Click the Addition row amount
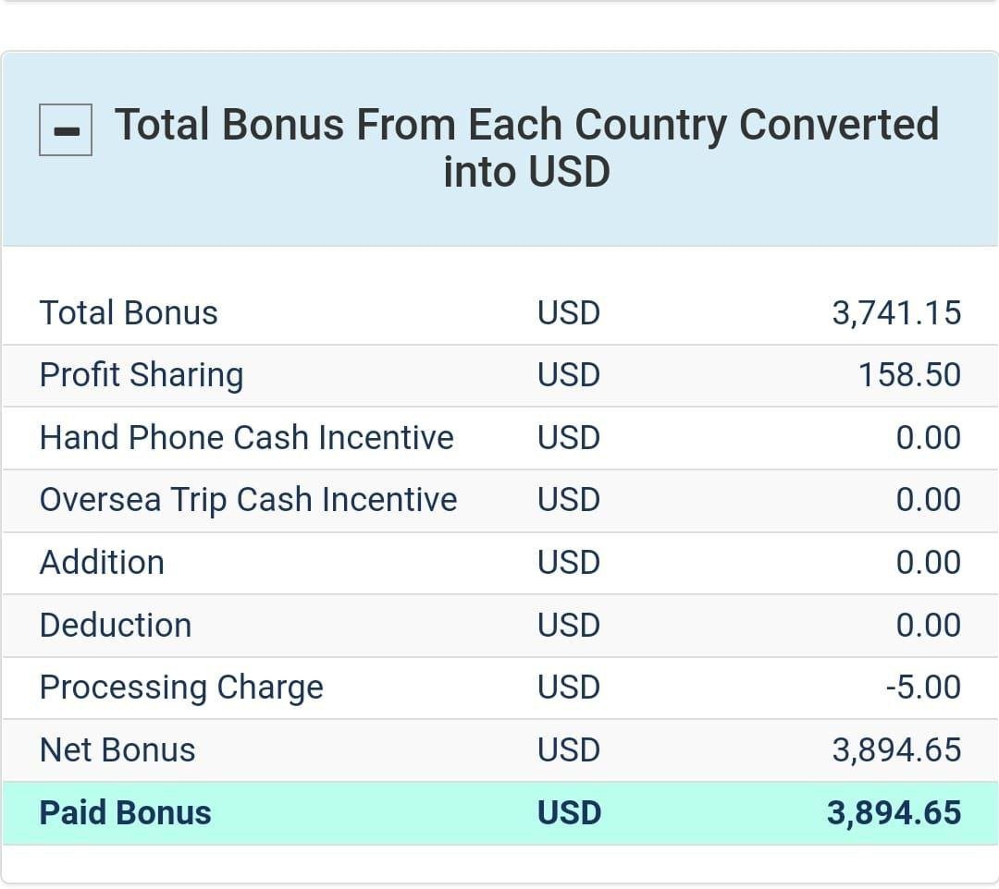 point(928,563)
